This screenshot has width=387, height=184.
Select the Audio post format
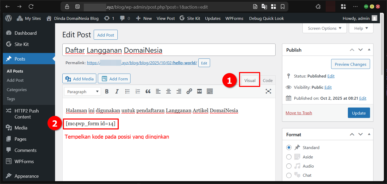point(289,166)
